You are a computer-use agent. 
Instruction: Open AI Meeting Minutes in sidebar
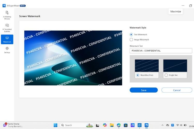(x=7, y=15)
